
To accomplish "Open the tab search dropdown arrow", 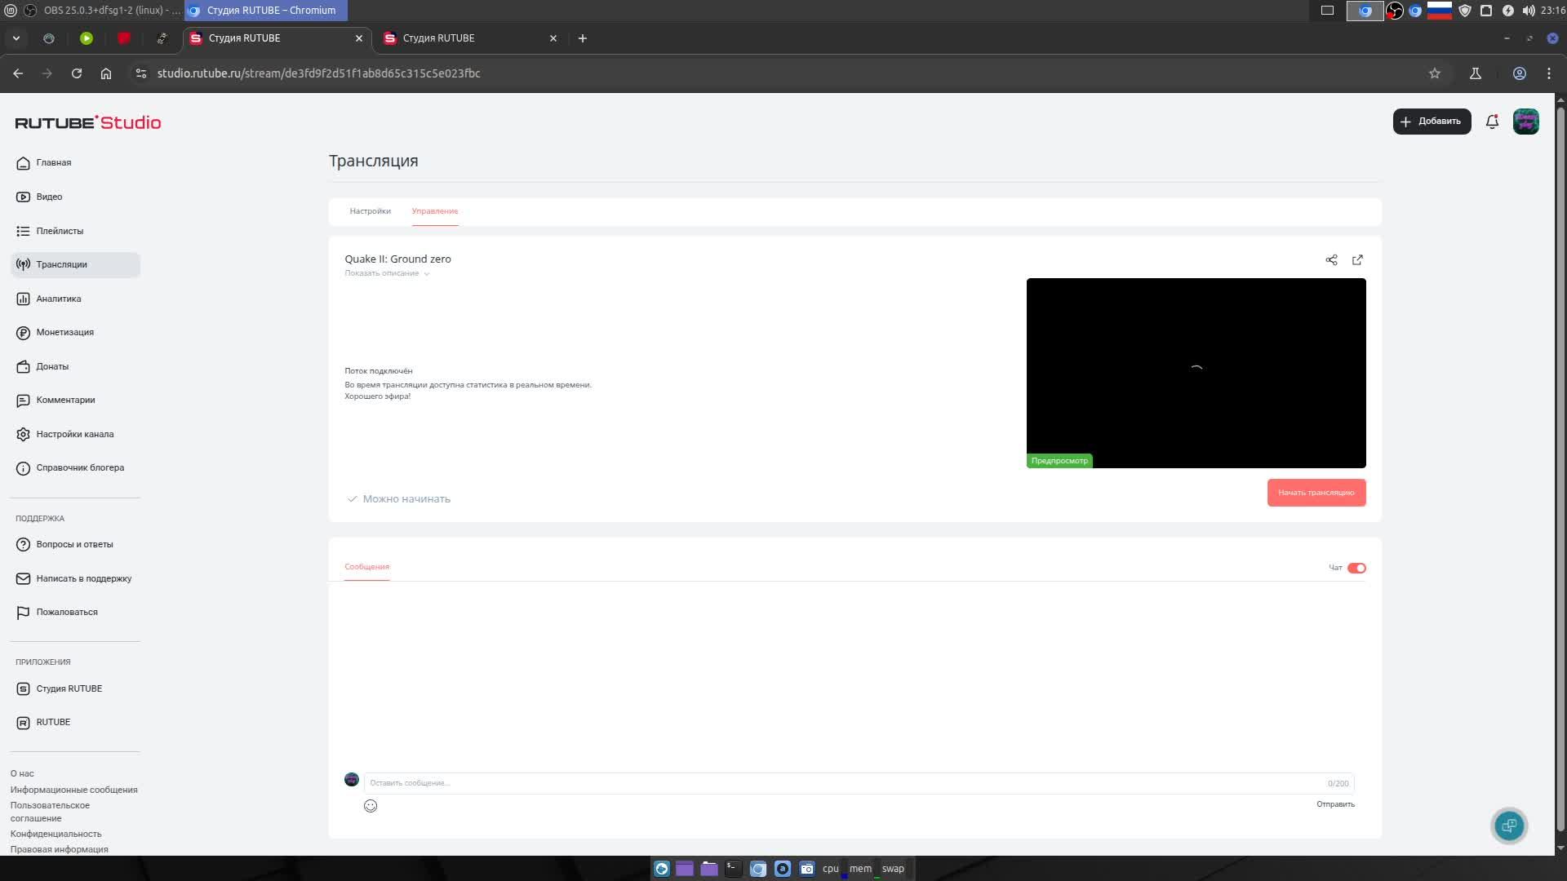I will [16, 38].
